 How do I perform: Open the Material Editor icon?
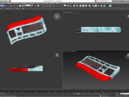click(89, 6)
